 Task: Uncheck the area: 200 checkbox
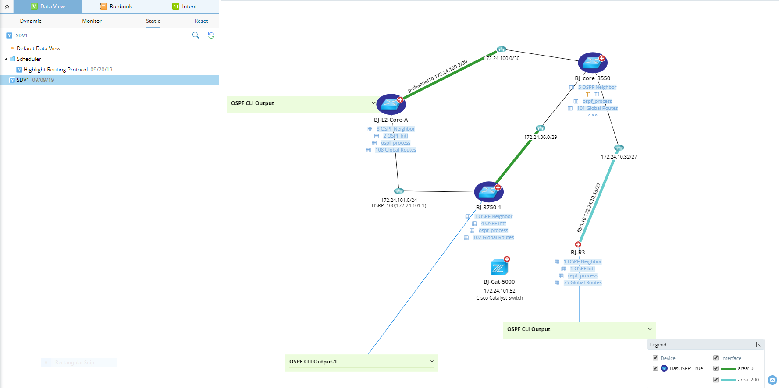tap(716, 380)
